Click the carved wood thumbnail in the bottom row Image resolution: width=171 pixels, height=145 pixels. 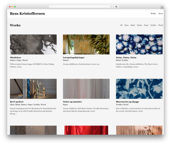click(x=139, y=130)
